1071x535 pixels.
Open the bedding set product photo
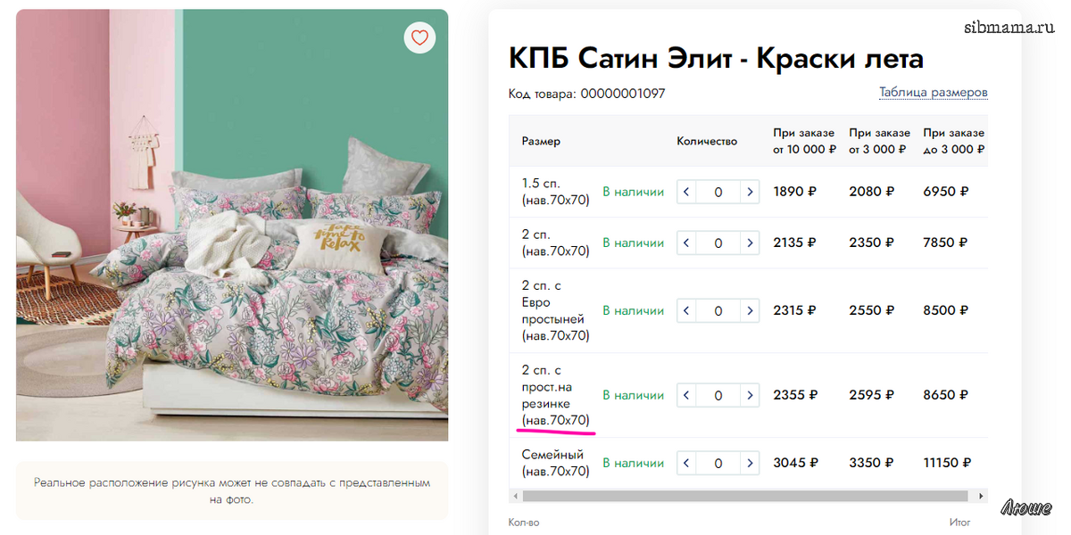[x=232, y=225]
